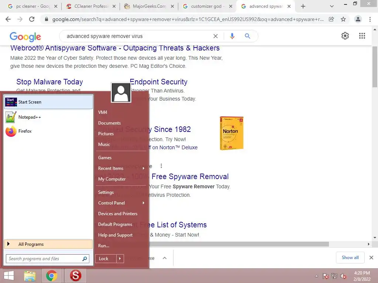This screenshot has width=378, height=283.
Task: Open the Google apps grid
Action: (x=362, y=36)
